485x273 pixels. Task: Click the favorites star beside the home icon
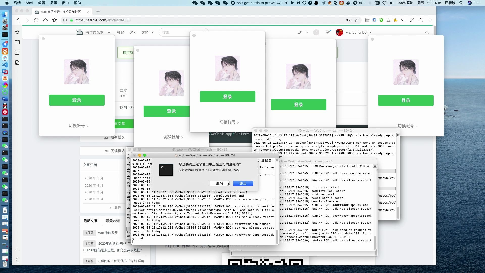pyautogui.click(x=55, y=20)
